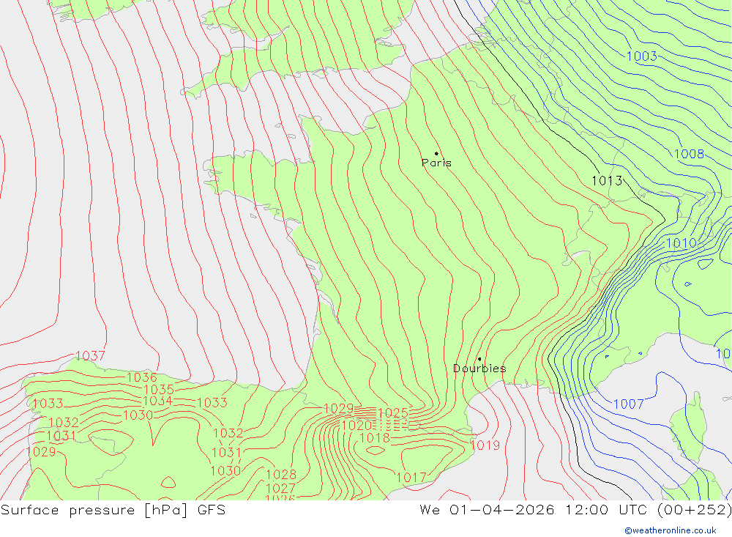Viewport: 732px width, 537px height.
Task: Click the 1019 red isobar label
Action: tap(485, 445)
